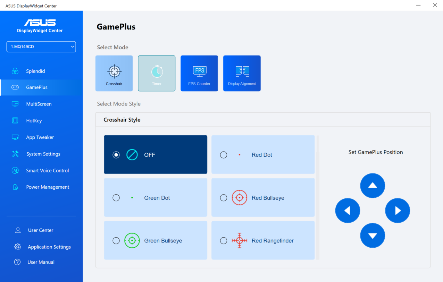Select the Timer mode tile

(157, 73)
